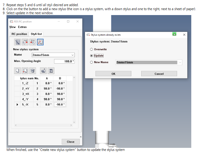Click the small expander arrow above Close
Viewport: 199px width, 154px height.
coord(81,137)
